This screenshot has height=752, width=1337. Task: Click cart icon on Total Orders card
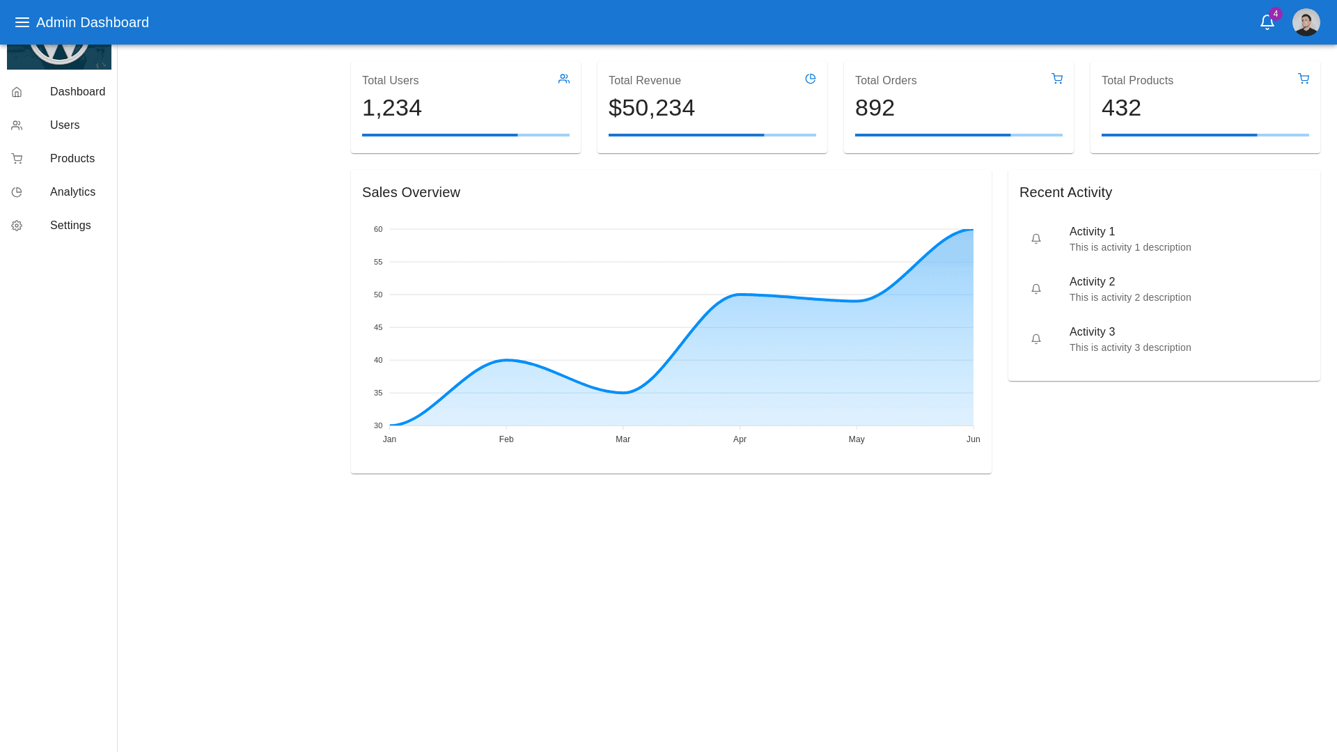1057,79
